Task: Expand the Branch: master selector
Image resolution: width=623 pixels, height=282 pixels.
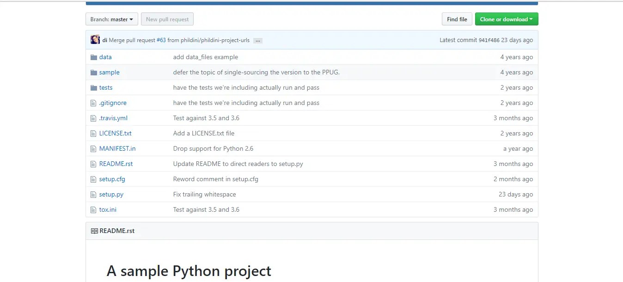Action: [x=111, y=19]
